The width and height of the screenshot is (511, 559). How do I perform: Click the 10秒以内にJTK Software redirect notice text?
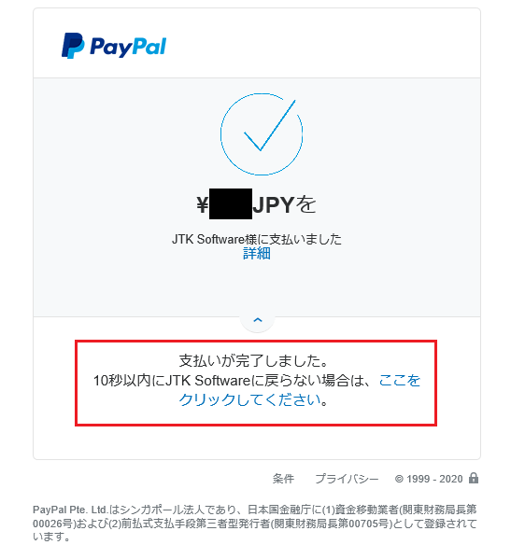pos(171,381)
